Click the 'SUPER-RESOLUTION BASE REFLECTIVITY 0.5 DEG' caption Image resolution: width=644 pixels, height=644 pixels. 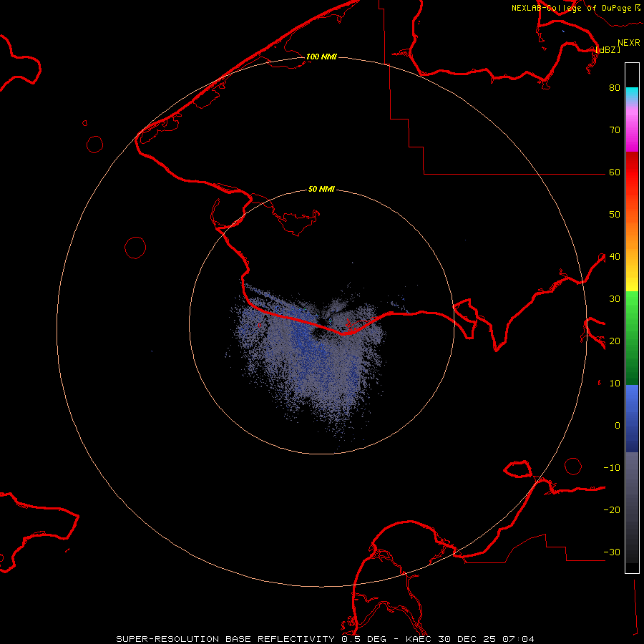(251, 639)
